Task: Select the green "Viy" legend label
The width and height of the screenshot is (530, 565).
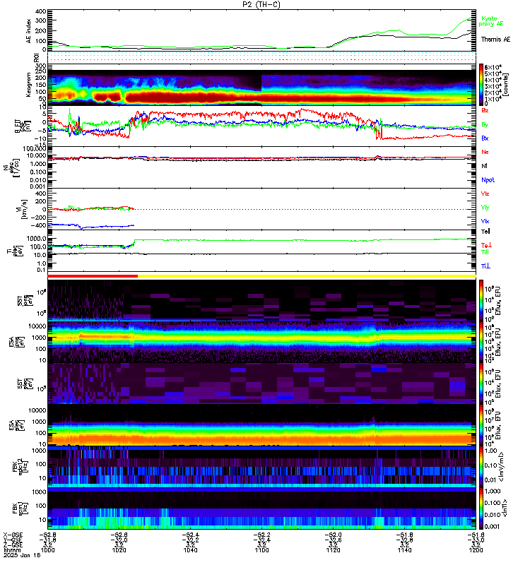Action: (x=485, y=208)
